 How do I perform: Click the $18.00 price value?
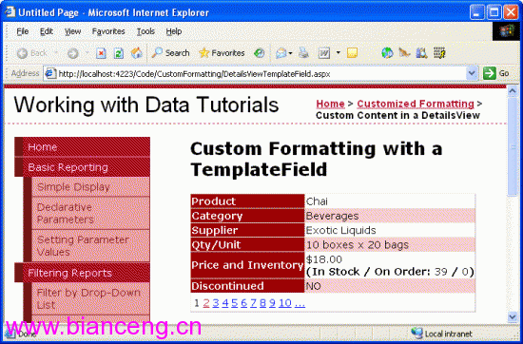(324, 259)
